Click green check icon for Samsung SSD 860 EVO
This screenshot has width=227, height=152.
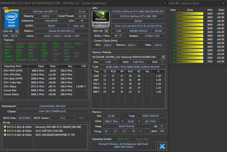point(5,127)
